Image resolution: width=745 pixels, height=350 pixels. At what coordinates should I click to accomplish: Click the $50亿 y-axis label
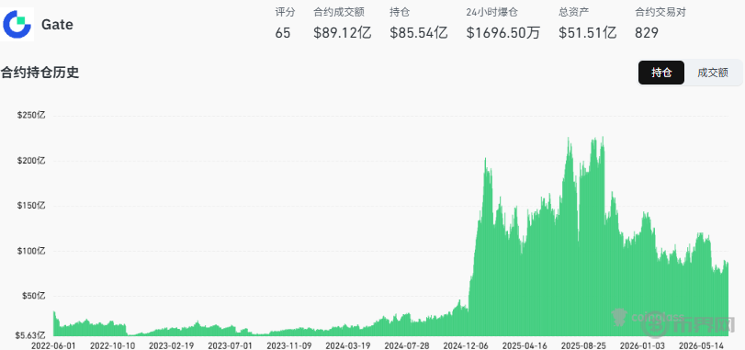coord(34,296)
